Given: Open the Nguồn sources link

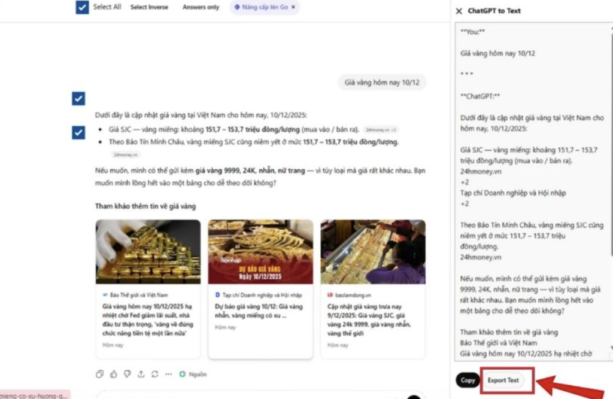Looking at the screenshot, I should [x=193, y=374].
